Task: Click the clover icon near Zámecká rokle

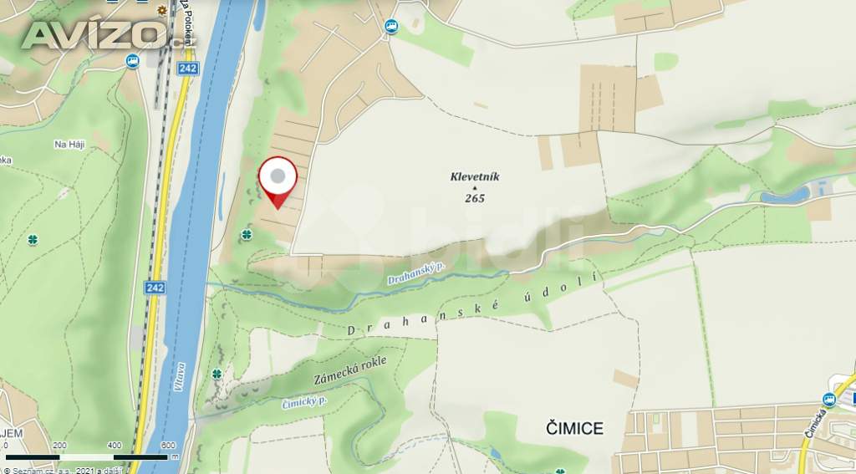Action: click(x=217, y=374)
